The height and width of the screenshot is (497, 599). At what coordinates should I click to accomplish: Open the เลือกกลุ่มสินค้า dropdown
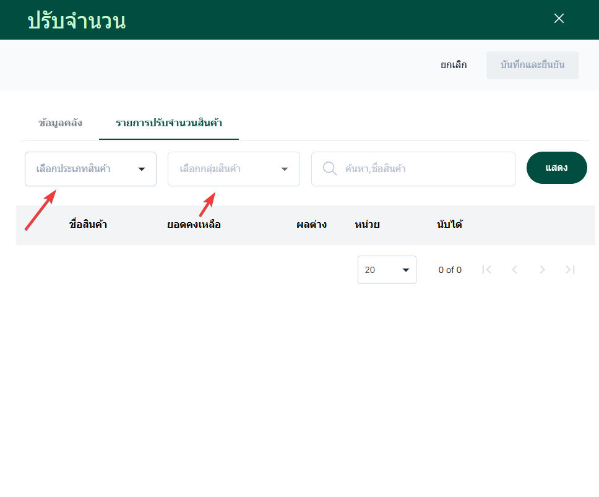234,169
